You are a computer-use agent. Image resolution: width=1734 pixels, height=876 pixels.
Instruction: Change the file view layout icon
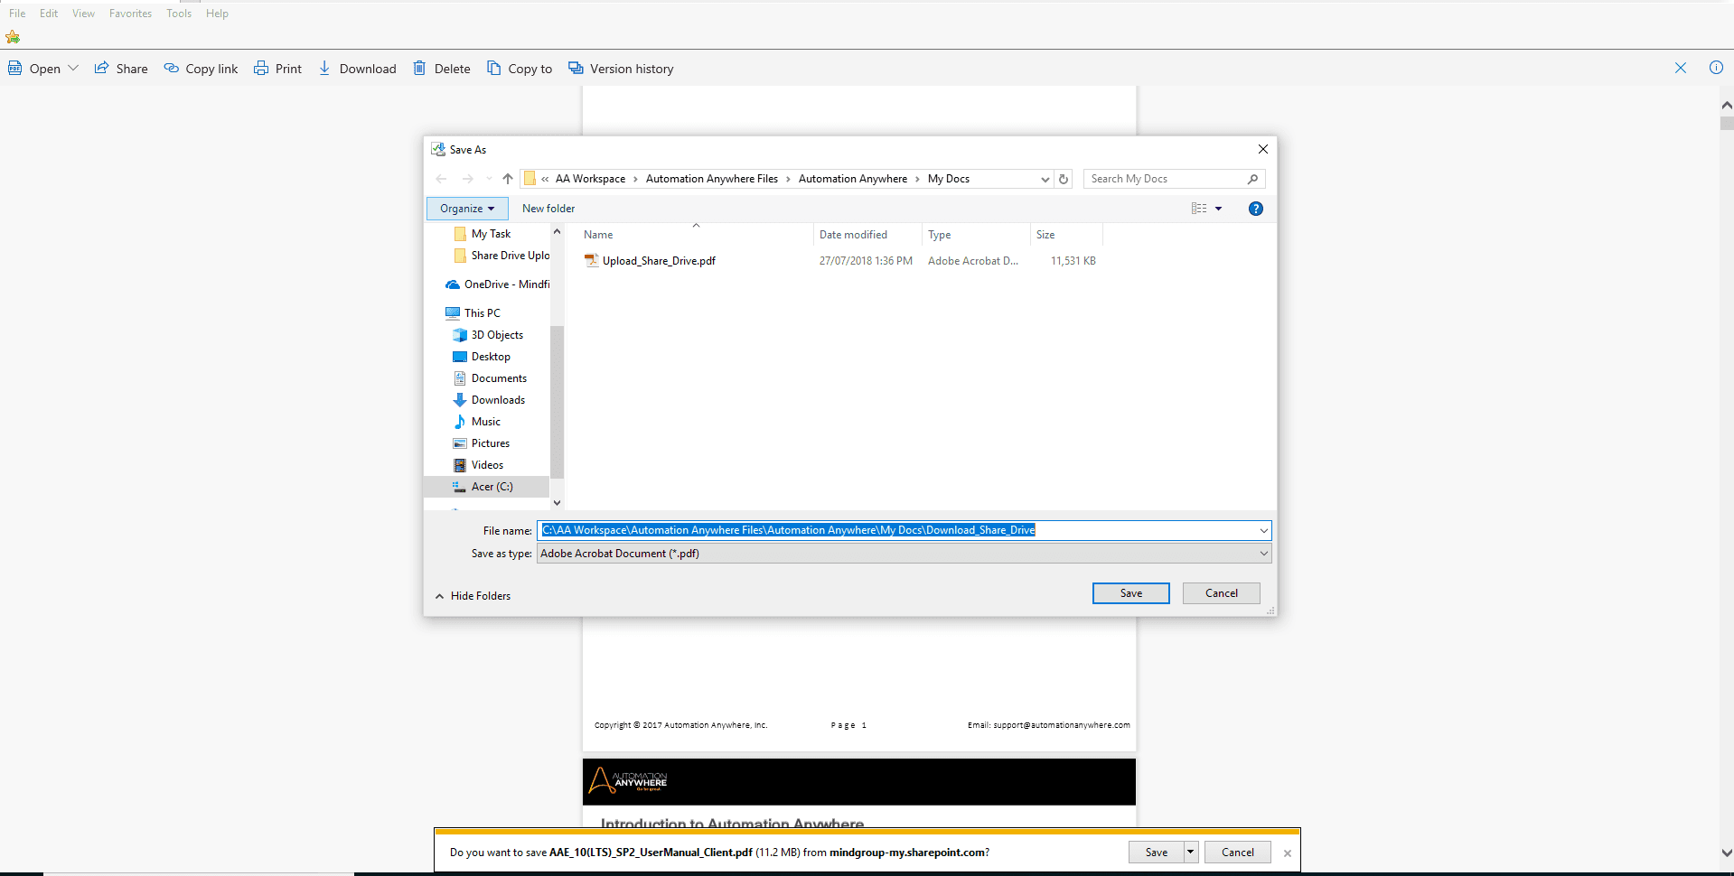coord(1199,209)
